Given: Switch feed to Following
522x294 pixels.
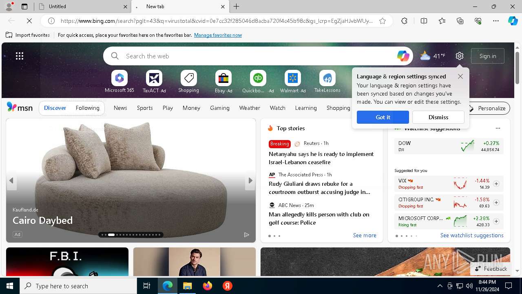Looking at the screenshot, I should (x=88, y=108).
